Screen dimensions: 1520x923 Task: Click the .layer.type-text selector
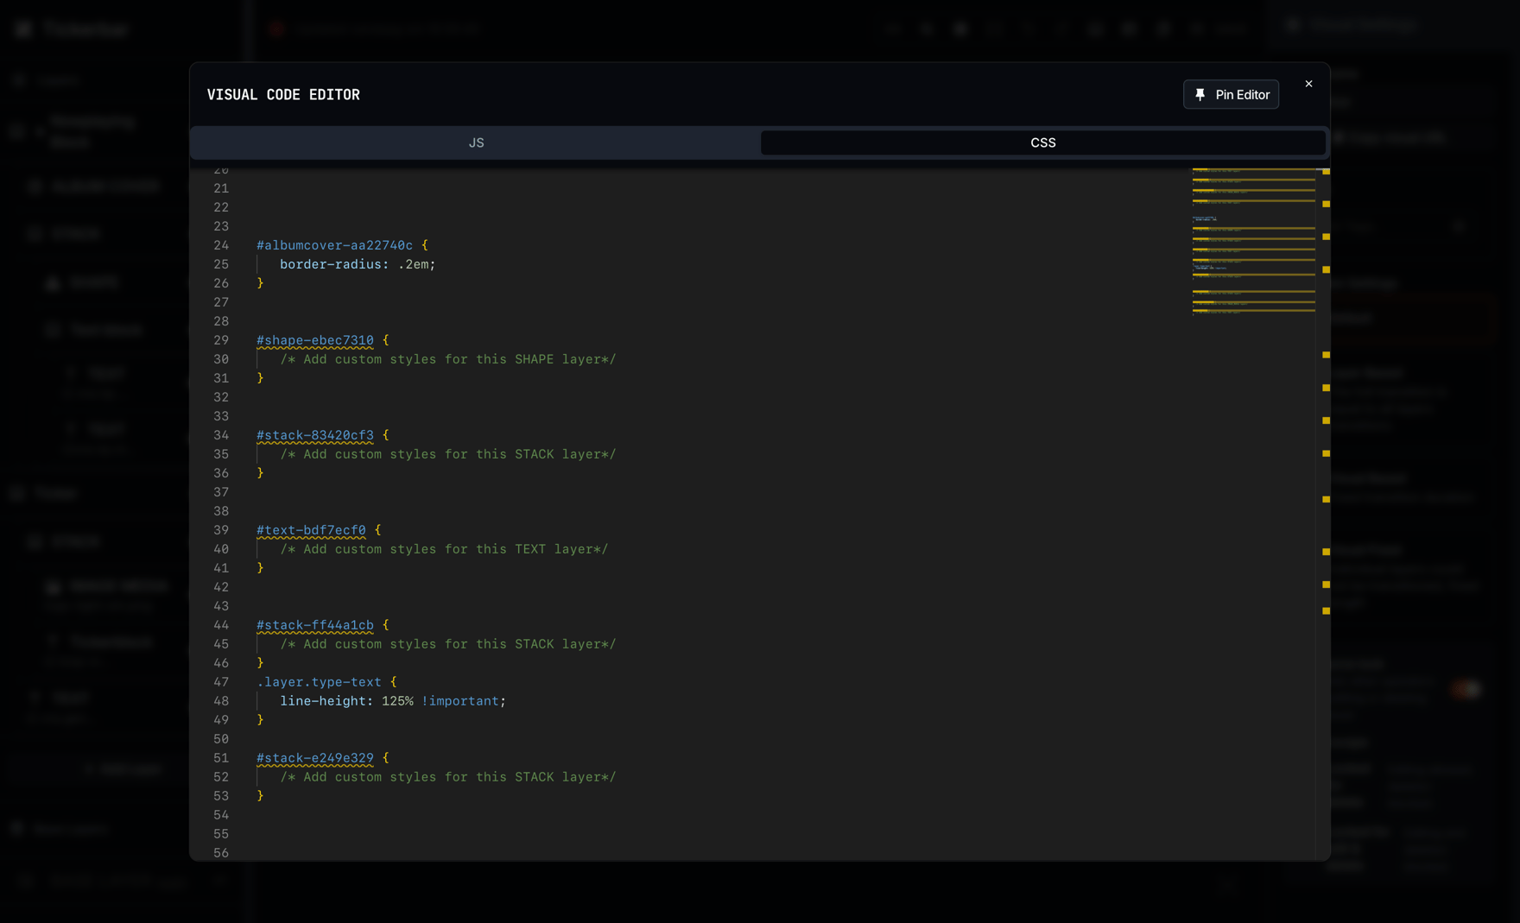click(x=319, y=682)
